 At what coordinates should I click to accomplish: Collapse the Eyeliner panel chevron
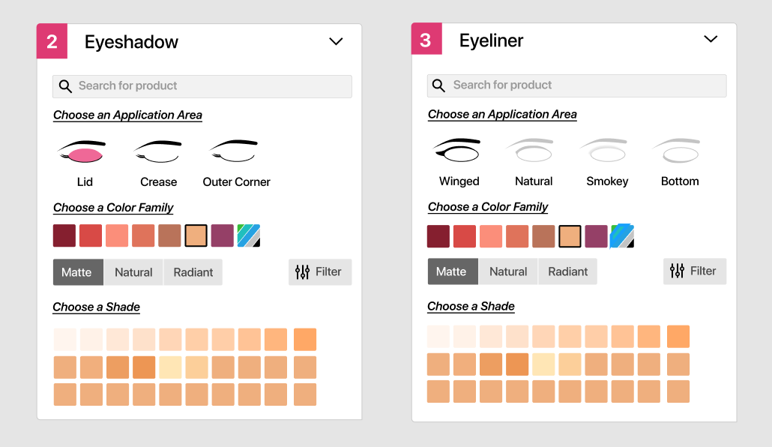tap(711, 39)
